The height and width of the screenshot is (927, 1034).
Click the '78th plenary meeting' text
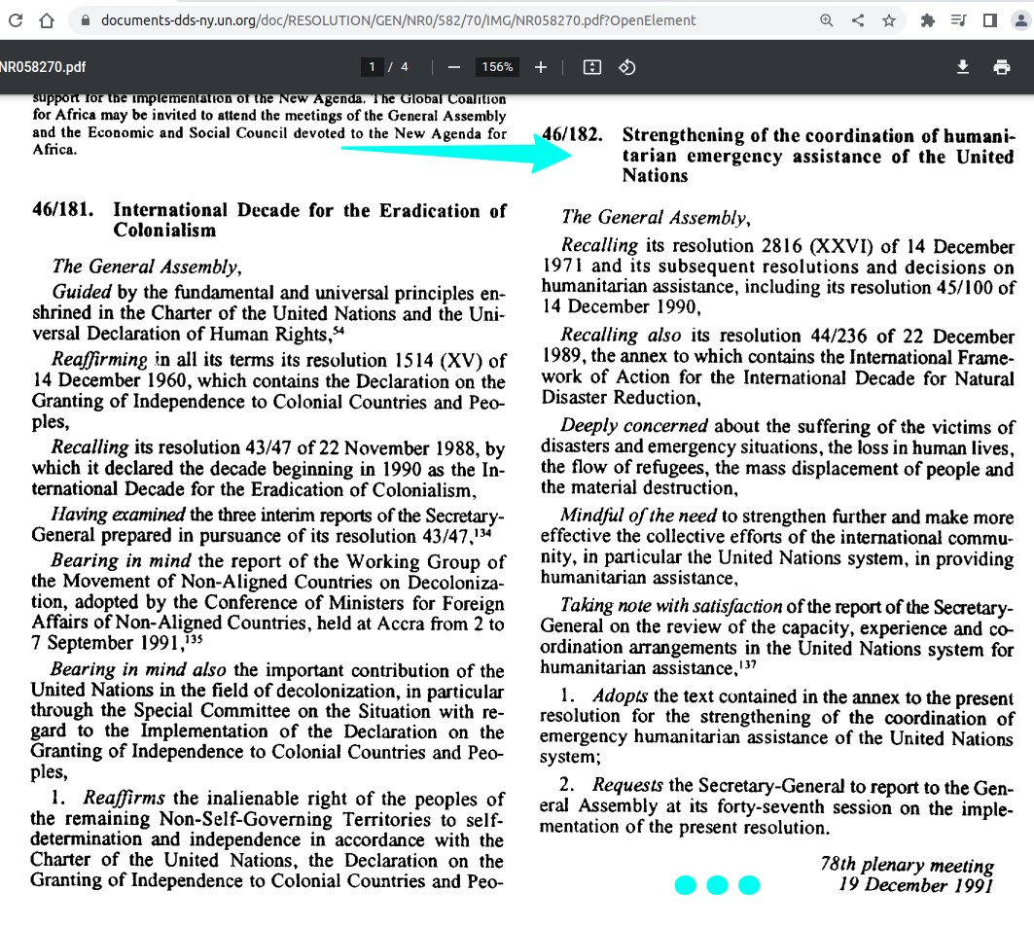pos(907,864)
